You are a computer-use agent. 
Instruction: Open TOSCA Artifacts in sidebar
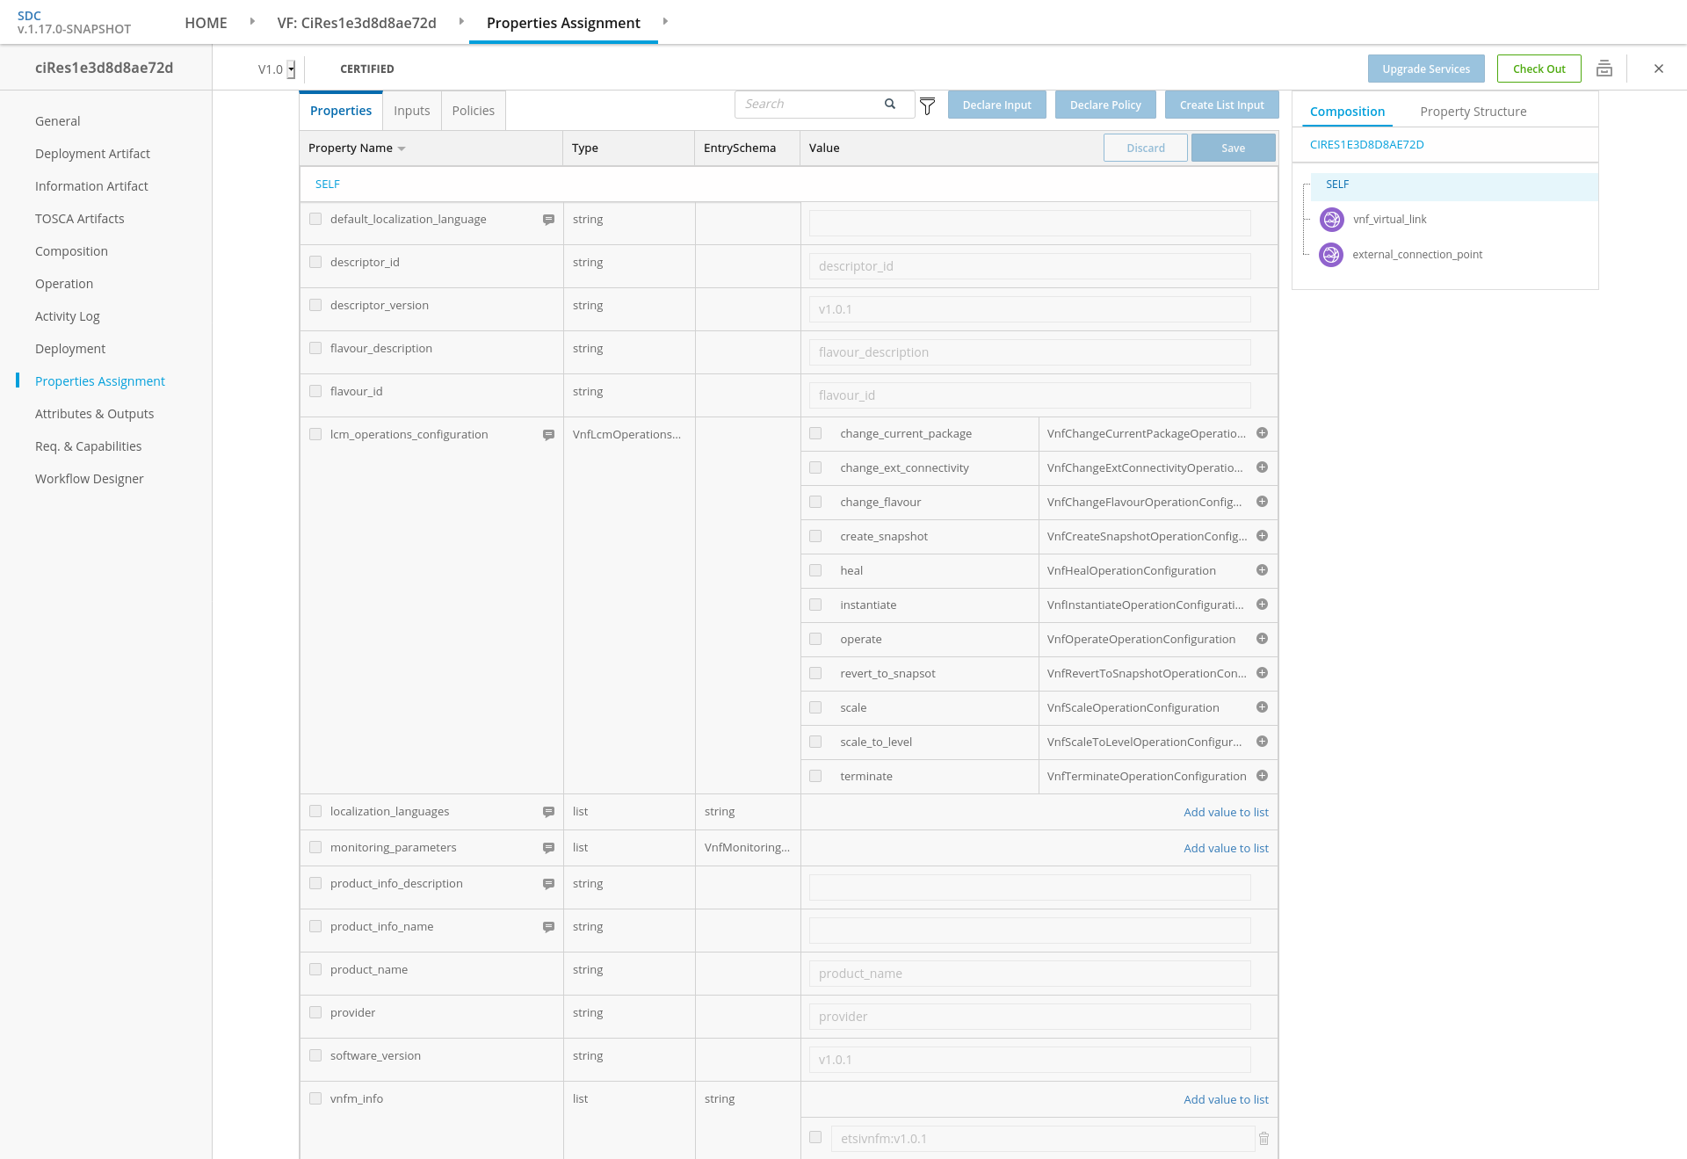click(80, 219)
